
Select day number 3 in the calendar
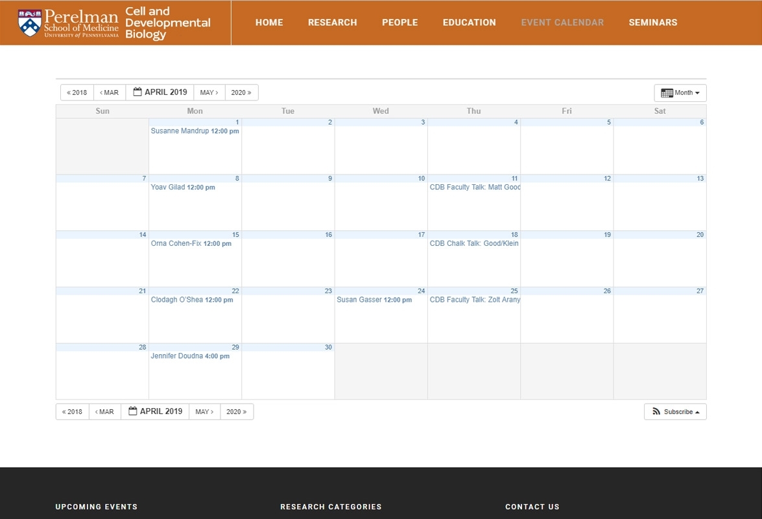(x=423, y=123)
